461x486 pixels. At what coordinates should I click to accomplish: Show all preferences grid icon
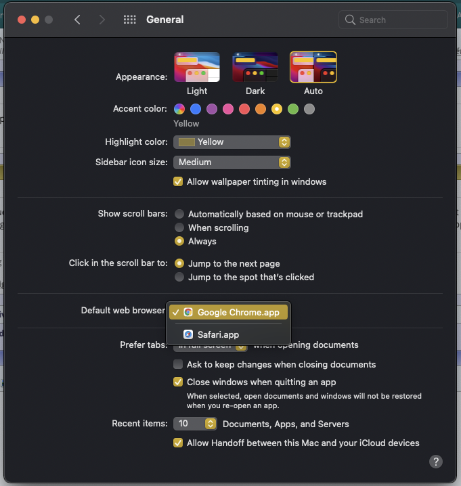coord(130,20)
